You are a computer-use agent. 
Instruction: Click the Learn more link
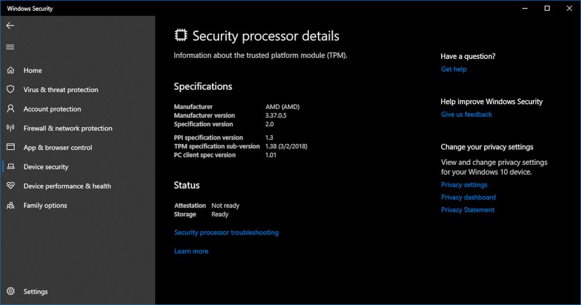(x=191, y=251)
